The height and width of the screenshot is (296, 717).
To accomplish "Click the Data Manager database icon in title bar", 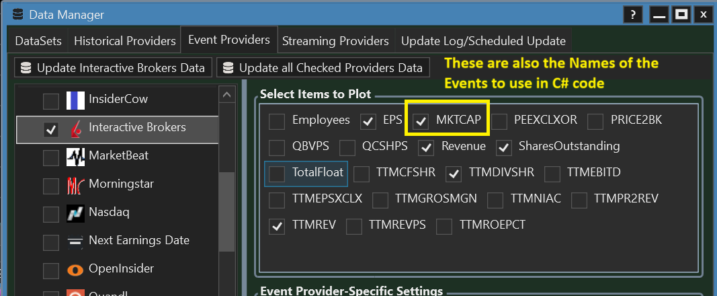I will (17, 15).
